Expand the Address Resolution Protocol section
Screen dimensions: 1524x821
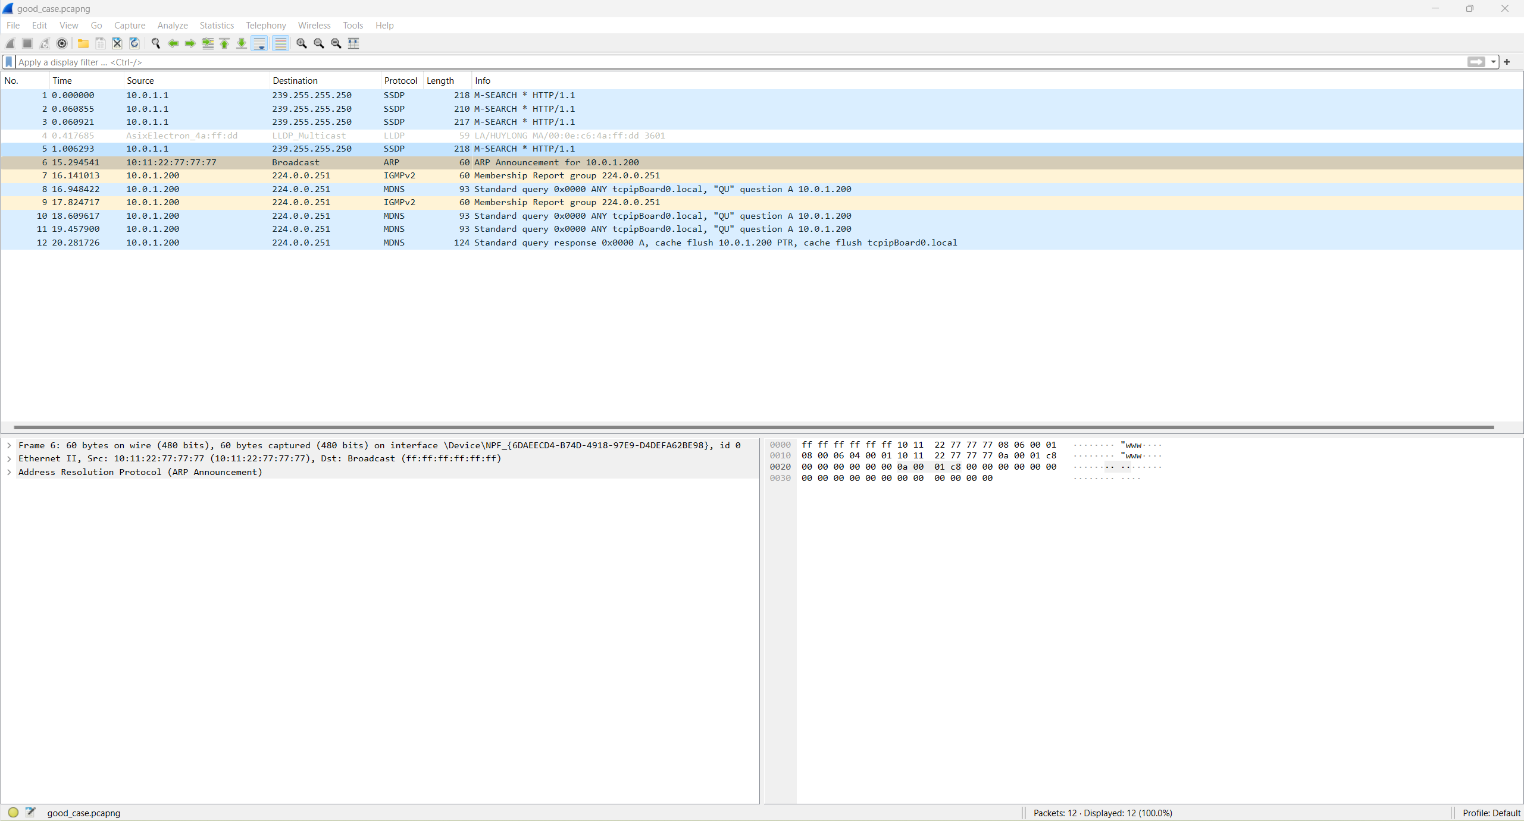coord(9,472)
